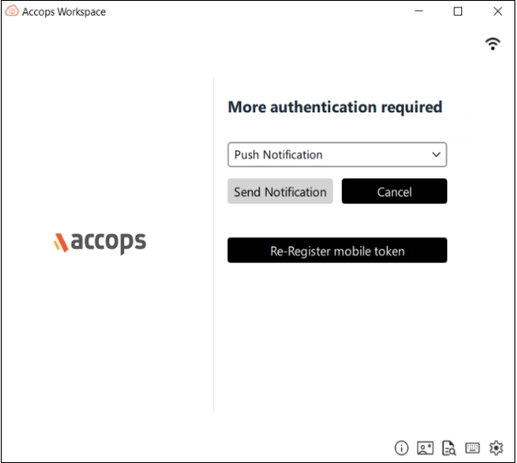The width and height of the screenshot is (517, 463).
Task: Click the 'More authentication required' heading
Action: tap(335, 107)
